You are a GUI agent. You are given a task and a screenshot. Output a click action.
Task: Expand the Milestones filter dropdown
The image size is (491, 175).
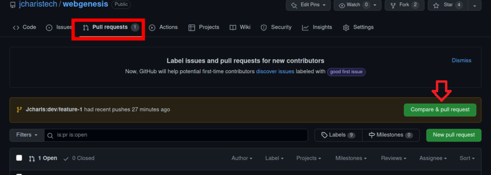click(351, 158)
